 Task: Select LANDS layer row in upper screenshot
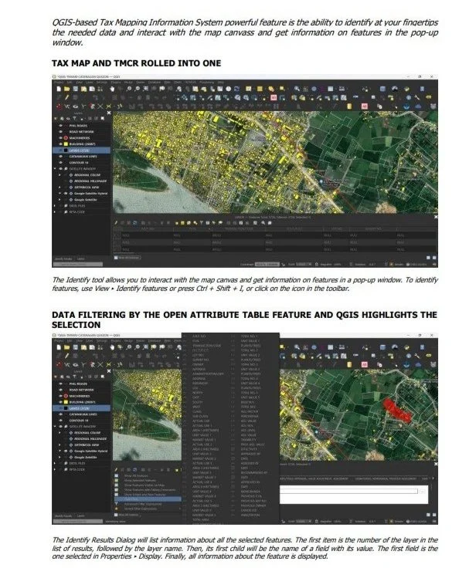click(81, 150)
